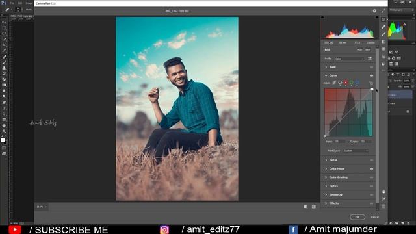Select the Gradient tool
The image size is (416, 234).
click(4, 85)
